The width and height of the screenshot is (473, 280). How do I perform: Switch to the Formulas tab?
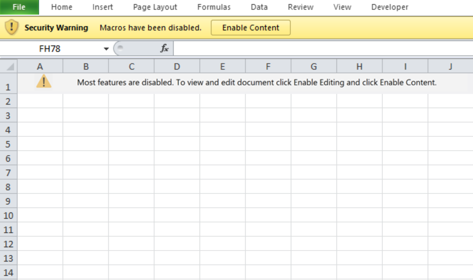(x=214, y=7)
